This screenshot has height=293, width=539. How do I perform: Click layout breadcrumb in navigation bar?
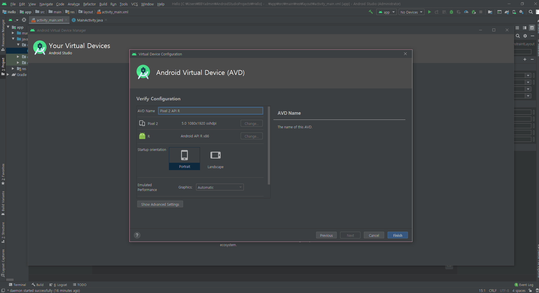(86, 12)
